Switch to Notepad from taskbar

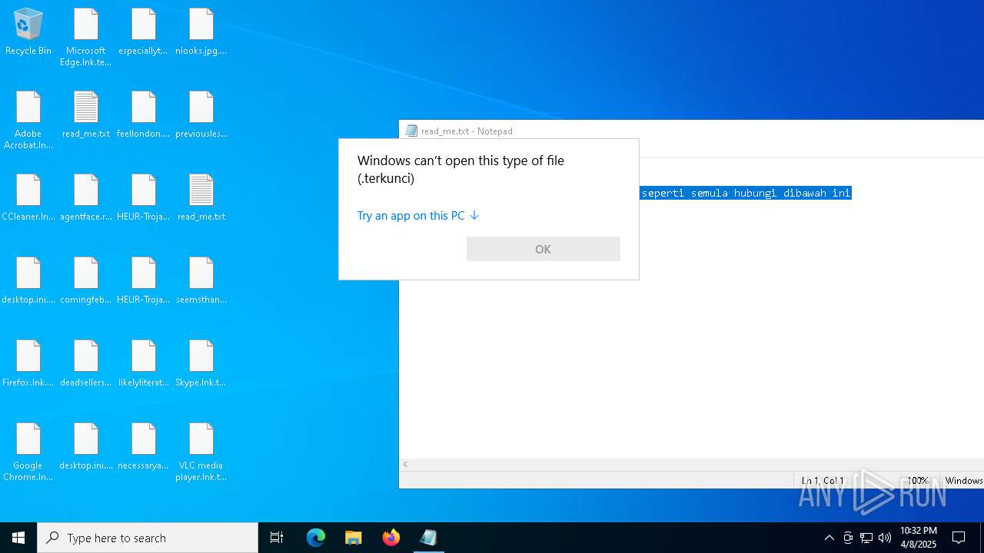(x=429, y=538)
